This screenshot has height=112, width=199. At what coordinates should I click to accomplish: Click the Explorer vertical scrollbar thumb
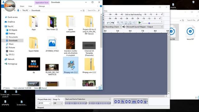click(x=101, y=32)
